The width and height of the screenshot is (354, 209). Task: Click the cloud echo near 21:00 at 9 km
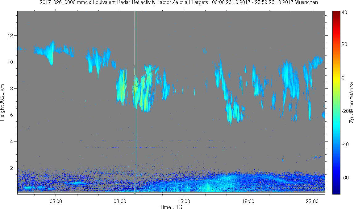[290, 79]
